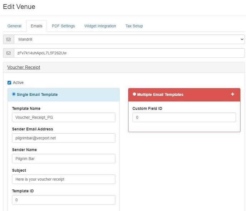Viewport: 246px width, 211px height.
Task: Click the envelope icon beside Mandrill dropdown
Action: [9, 39]
